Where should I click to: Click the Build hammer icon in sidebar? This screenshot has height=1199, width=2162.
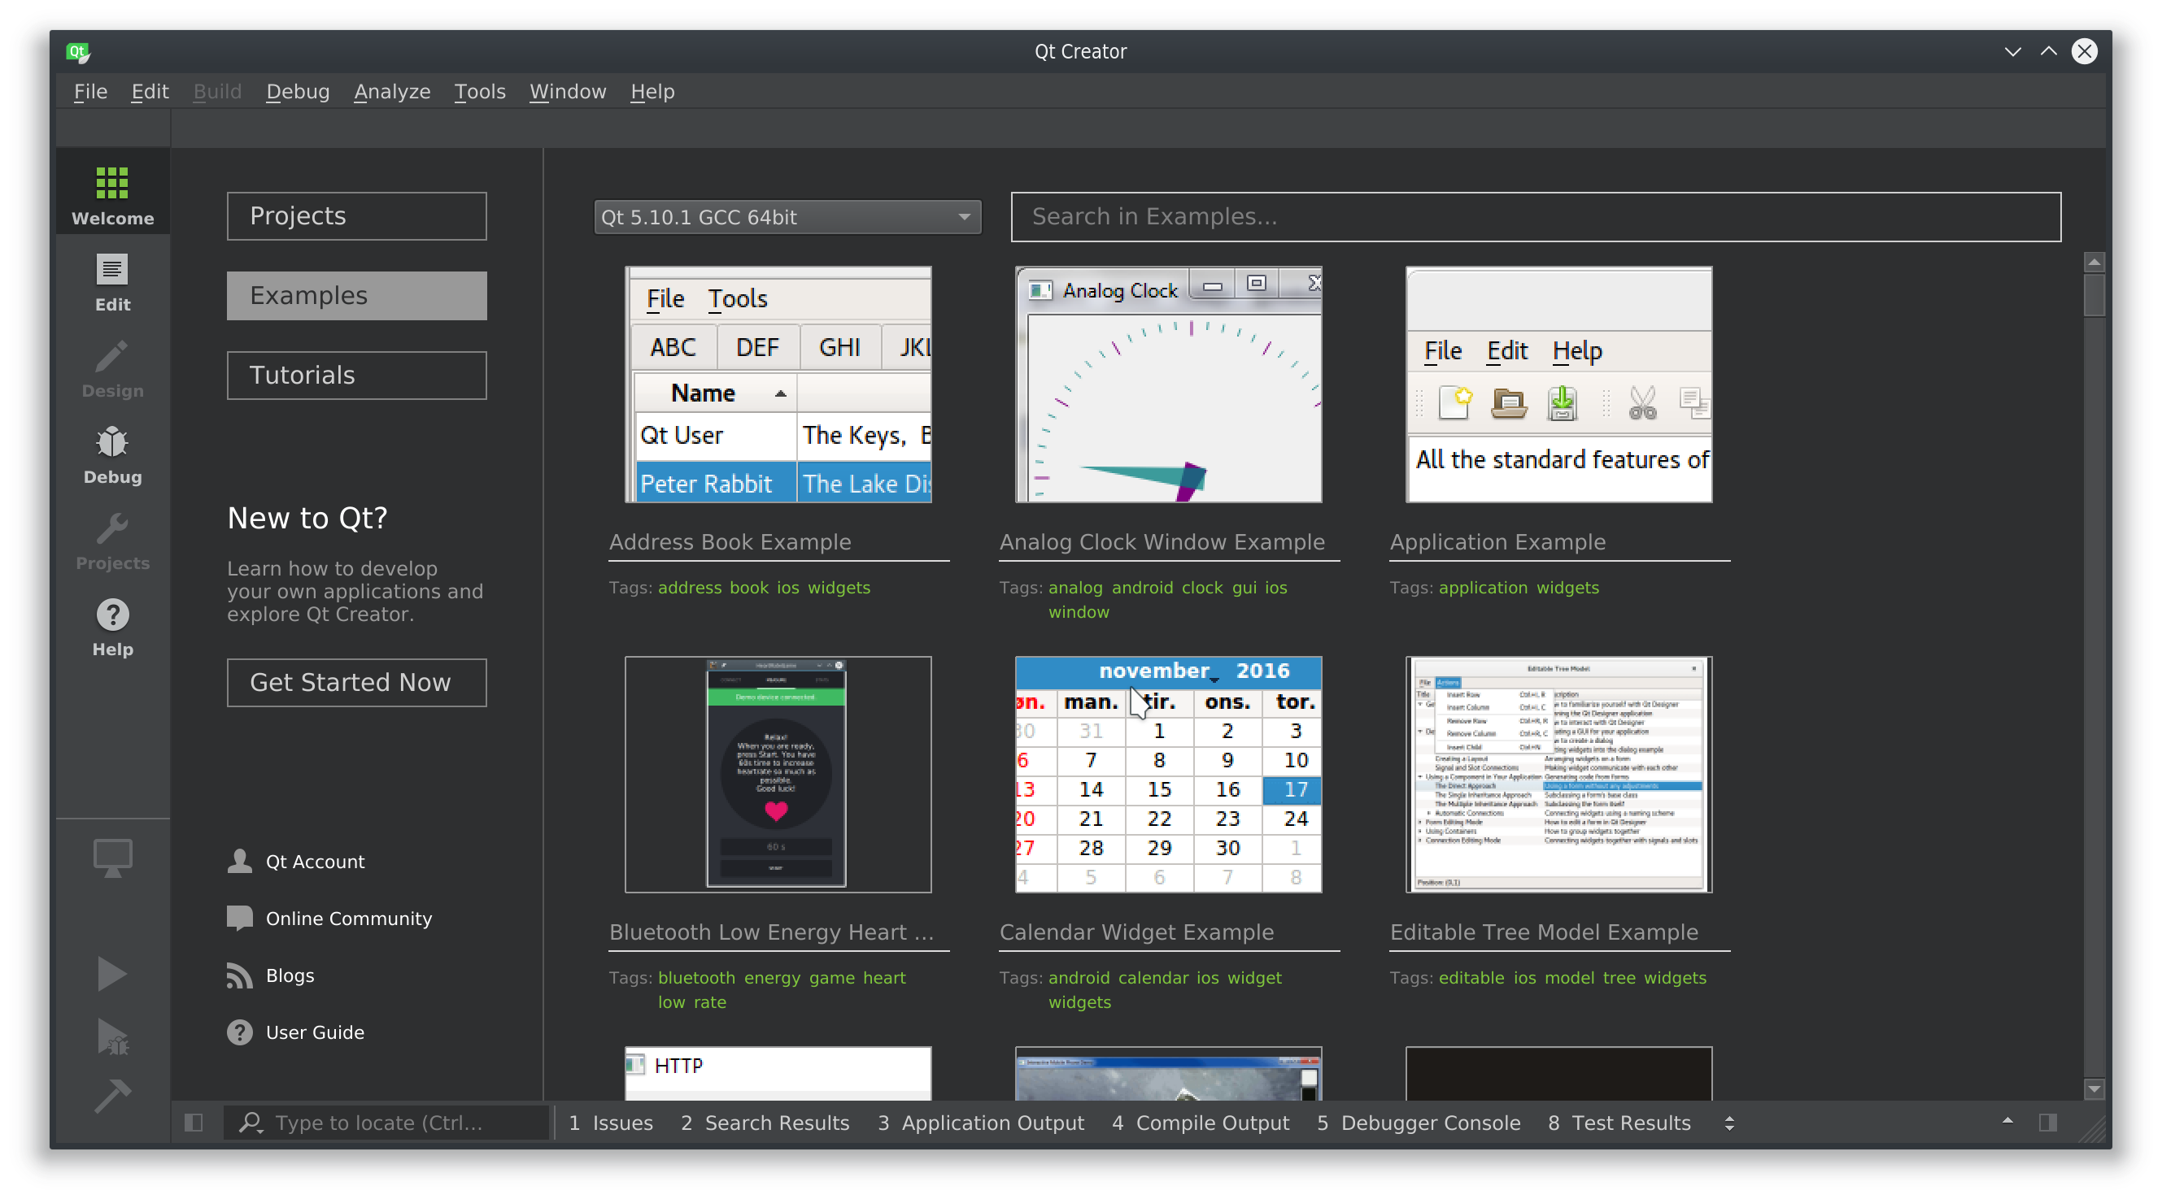(x=112, y=1093)
